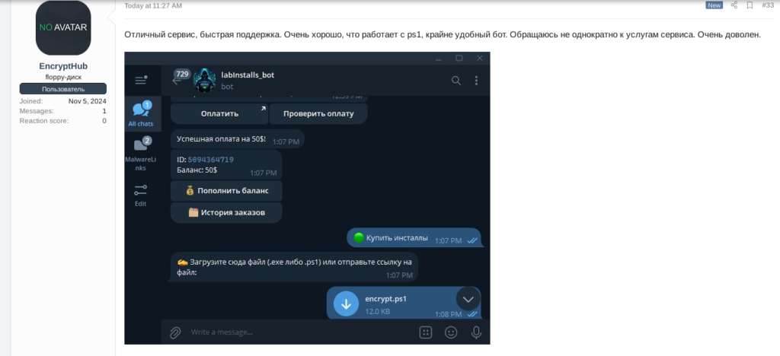This screenshot has width=780, height=356.
Task: Click the microphone voice message icon
Action: [x=476, y=332]
